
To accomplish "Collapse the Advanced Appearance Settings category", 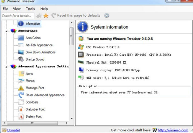I will coord(7,67).
